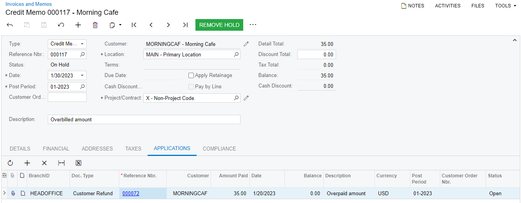Go to the previous record
521x203 pixels.
click(x=151, y=25)
